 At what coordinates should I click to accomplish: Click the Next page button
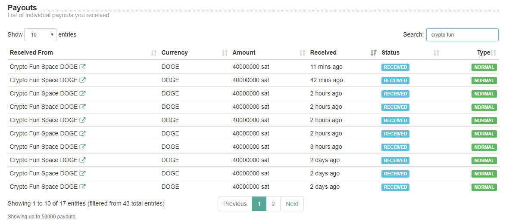click(x=292, y=204)
